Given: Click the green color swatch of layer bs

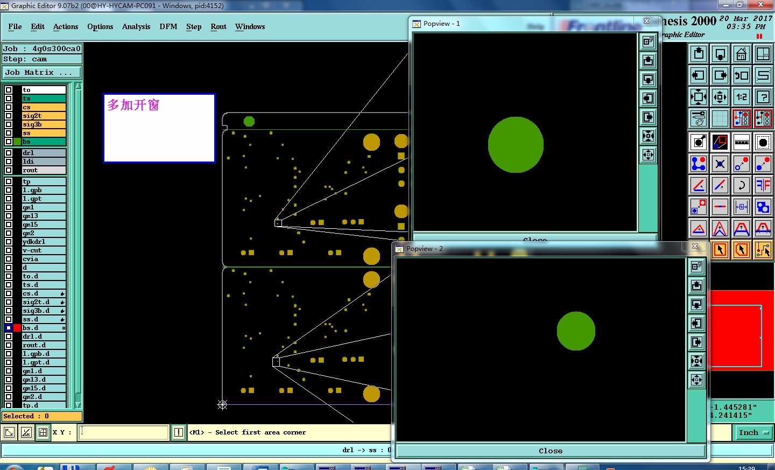Looking at the screenshot, I should tap(17, 142).
